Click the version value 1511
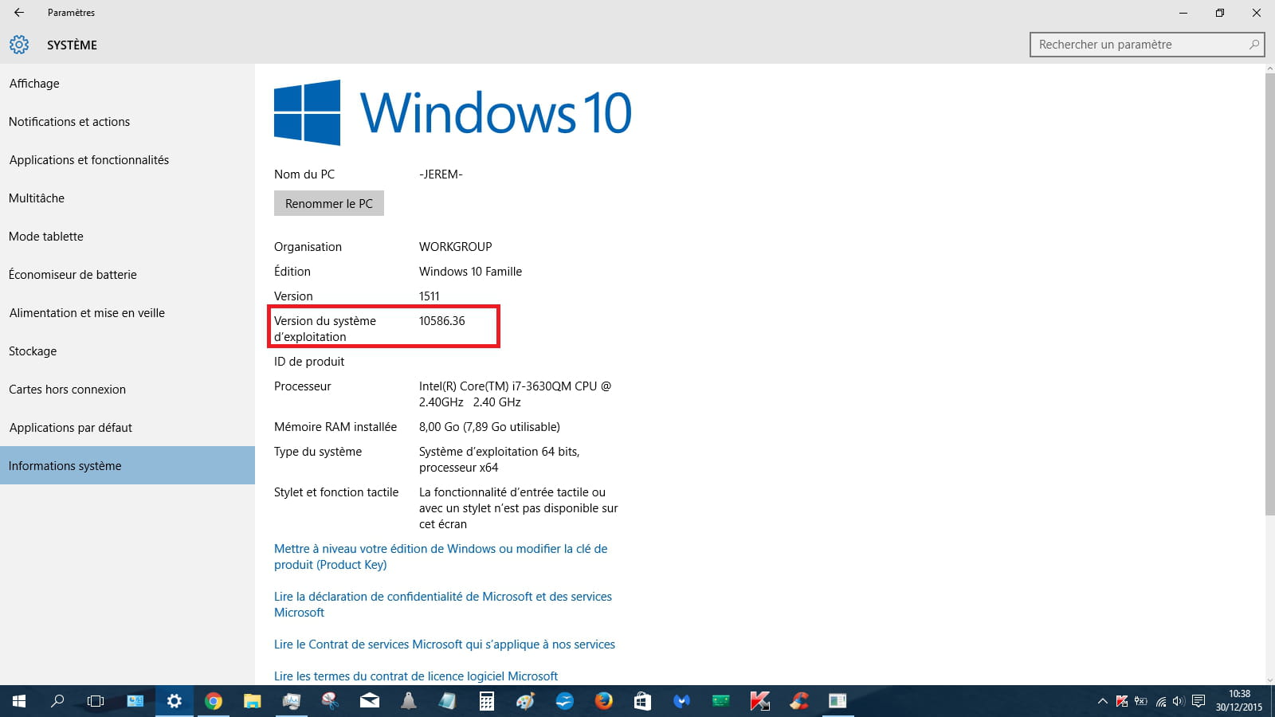This screenshot has width=1275, height=717. (x=429, y=296)
